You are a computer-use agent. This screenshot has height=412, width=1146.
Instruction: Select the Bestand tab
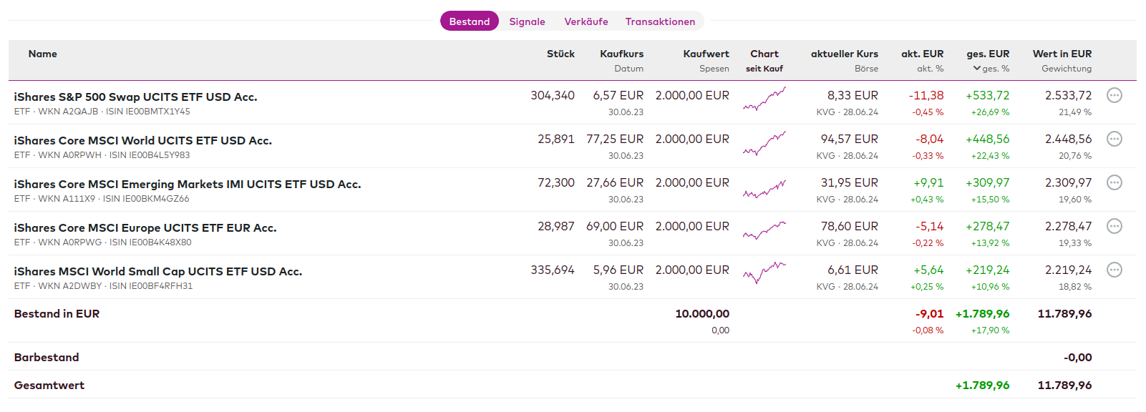(x=469, y=21)
